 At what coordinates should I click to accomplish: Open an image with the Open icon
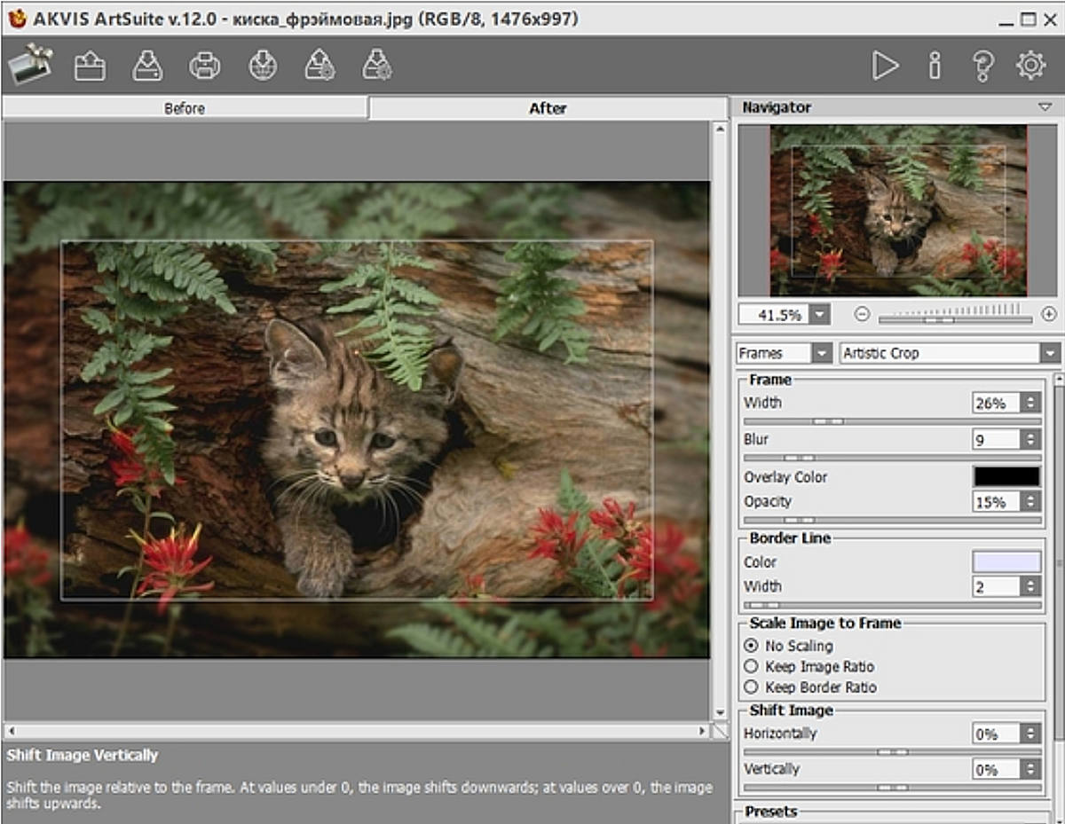click(x=90, y=66)
